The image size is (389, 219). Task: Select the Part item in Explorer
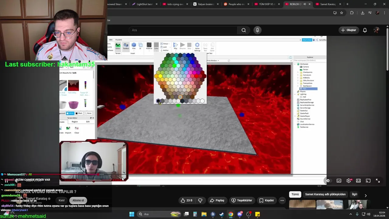click(x=309, y=89)
